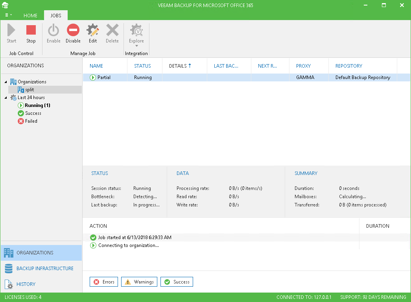The width and height of the screenshot is (411, 302).
Task: Click the Start job icon
Action: [x=11, y=30]
